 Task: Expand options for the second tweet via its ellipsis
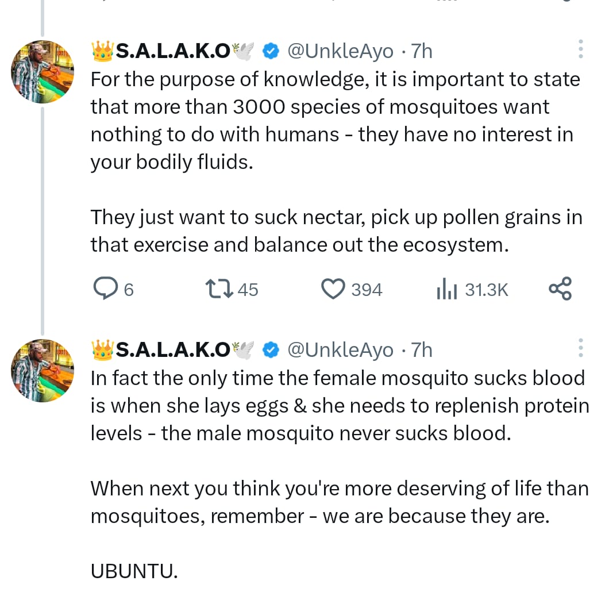[x=580, y=349]
